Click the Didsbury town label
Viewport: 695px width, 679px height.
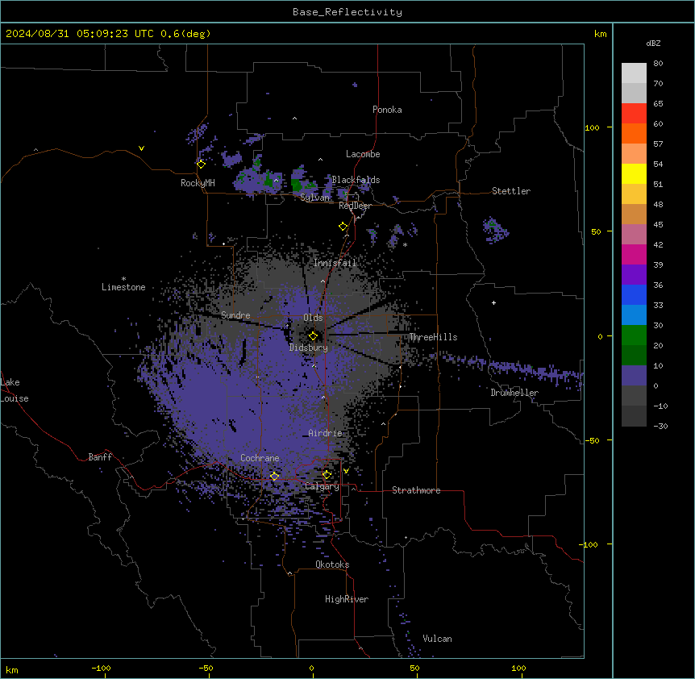(309, 348)
